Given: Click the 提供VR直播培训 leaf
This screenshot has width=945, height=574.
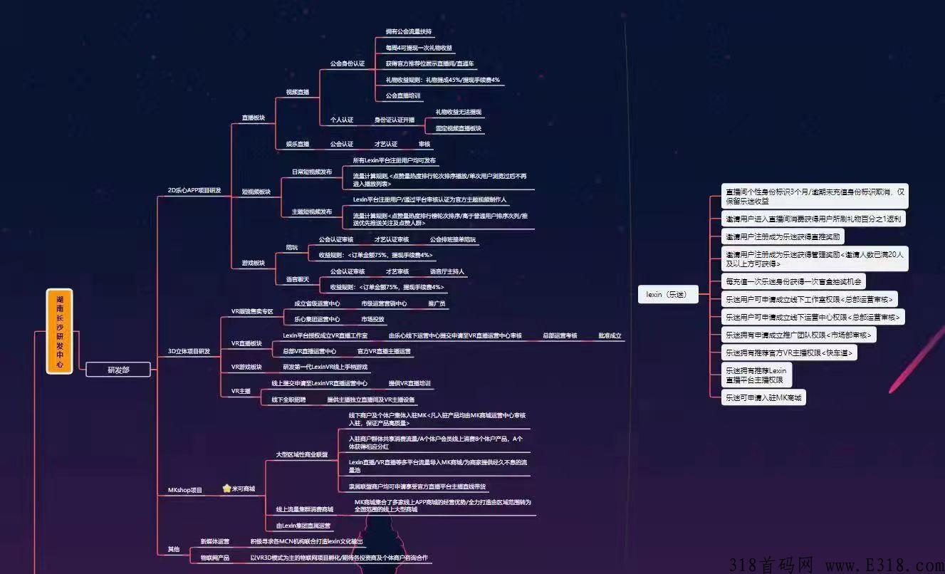Looking at the screenshot, I should [409, 383].
